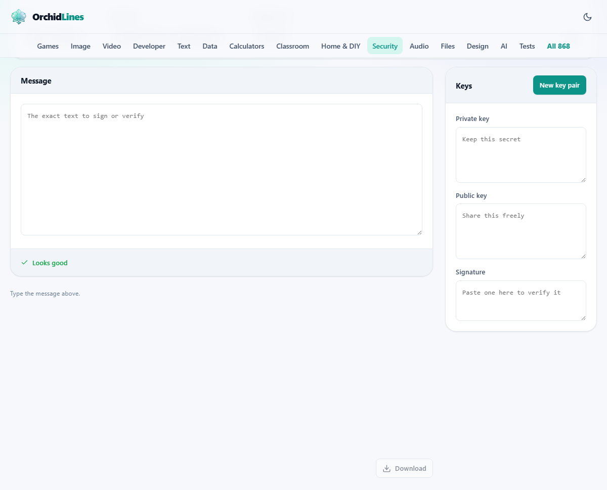Click the Signature field resize handle

point(583,318)
